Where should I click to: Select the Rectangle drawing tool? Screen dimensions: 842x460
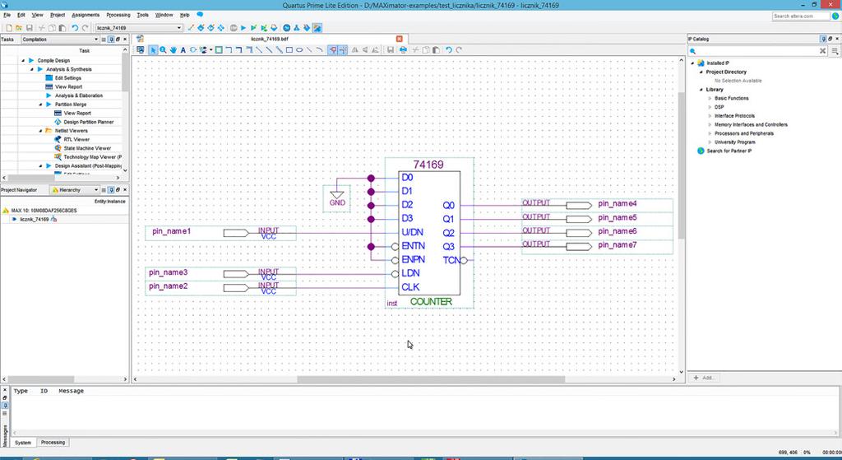point(289,50)
